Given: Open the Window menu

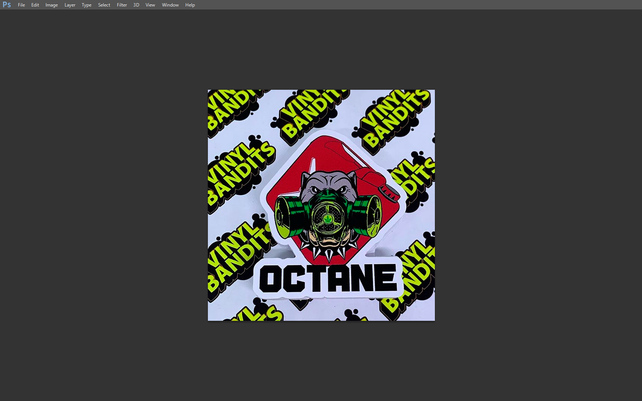Looking at the screenshot, I should [x=170, y=5].
